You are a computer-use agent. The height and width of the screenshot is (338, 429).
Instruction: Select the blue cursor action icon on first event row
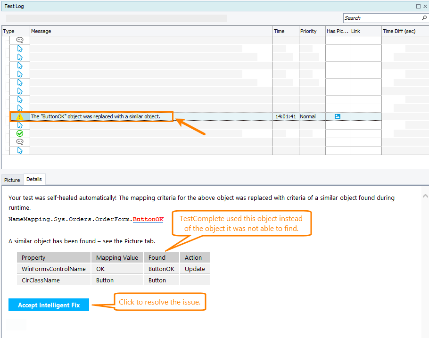pos(19,48)
